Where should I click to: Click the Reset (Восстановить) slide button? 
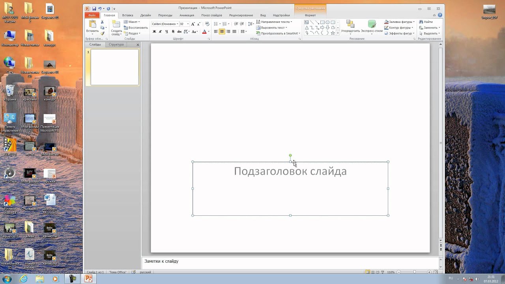click(136, 28)
